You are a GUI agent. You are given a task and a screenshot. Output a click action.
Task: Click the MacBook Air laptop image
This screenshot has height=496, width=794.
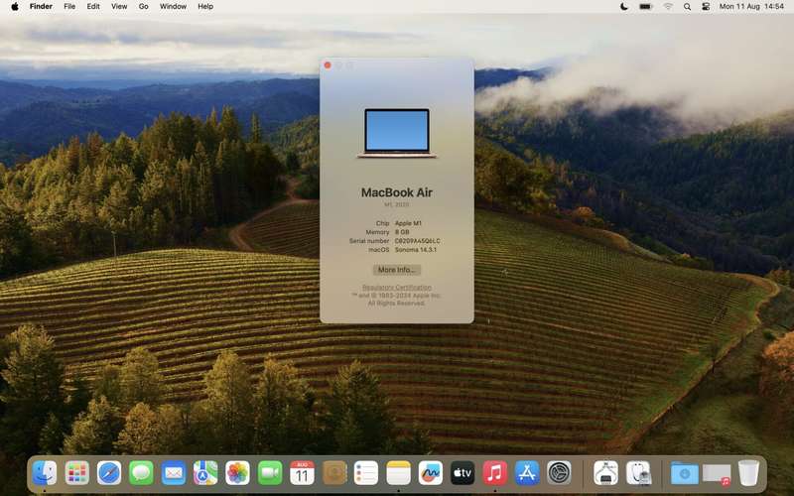pyautogui.click(x=396, y=133)
